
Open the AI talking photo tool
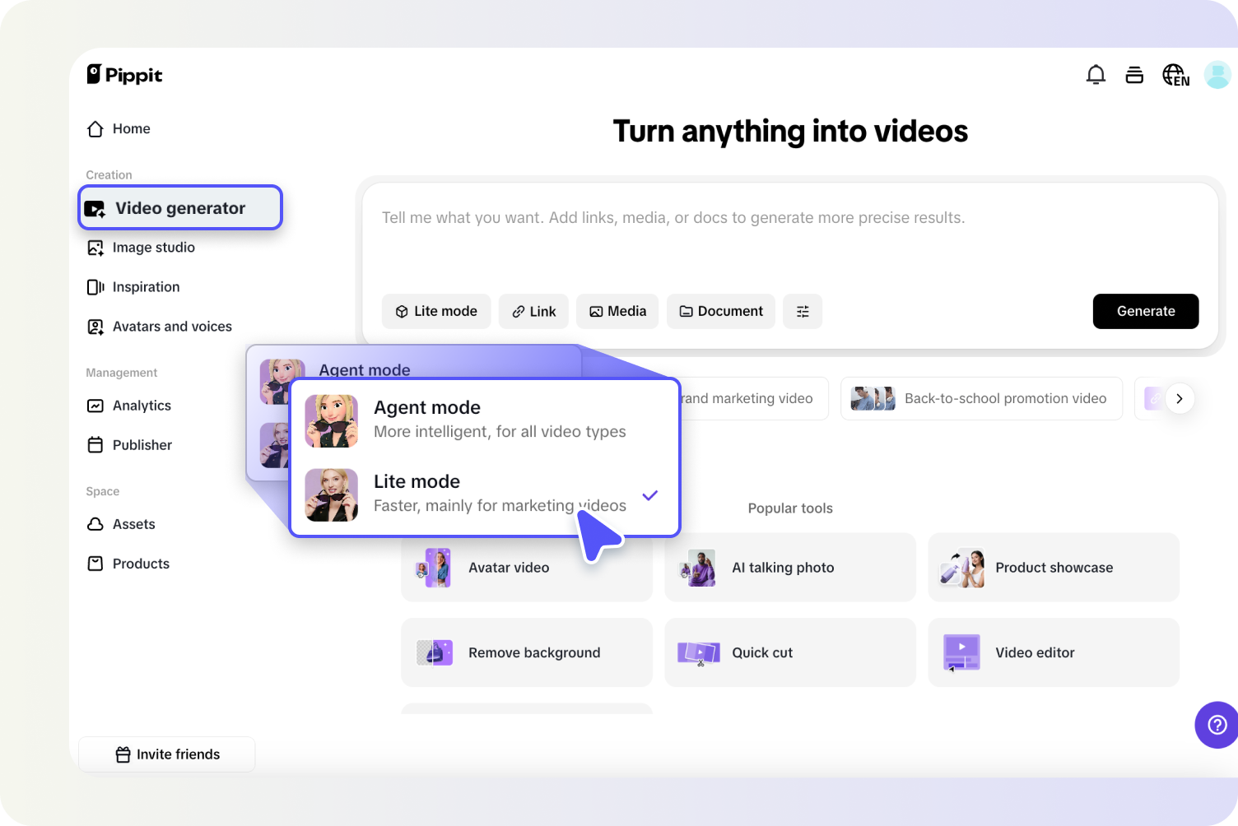click(x=790, y=568)
